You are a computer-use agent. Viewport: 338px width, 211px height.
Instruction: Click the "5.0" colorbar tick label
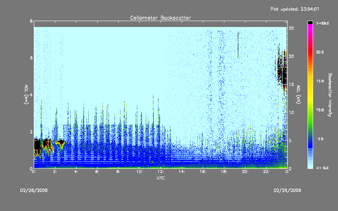point(321,139)
